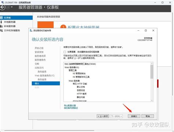Select HTTP 错误 in the list
The image size is (174, 132).
(81, 94)
